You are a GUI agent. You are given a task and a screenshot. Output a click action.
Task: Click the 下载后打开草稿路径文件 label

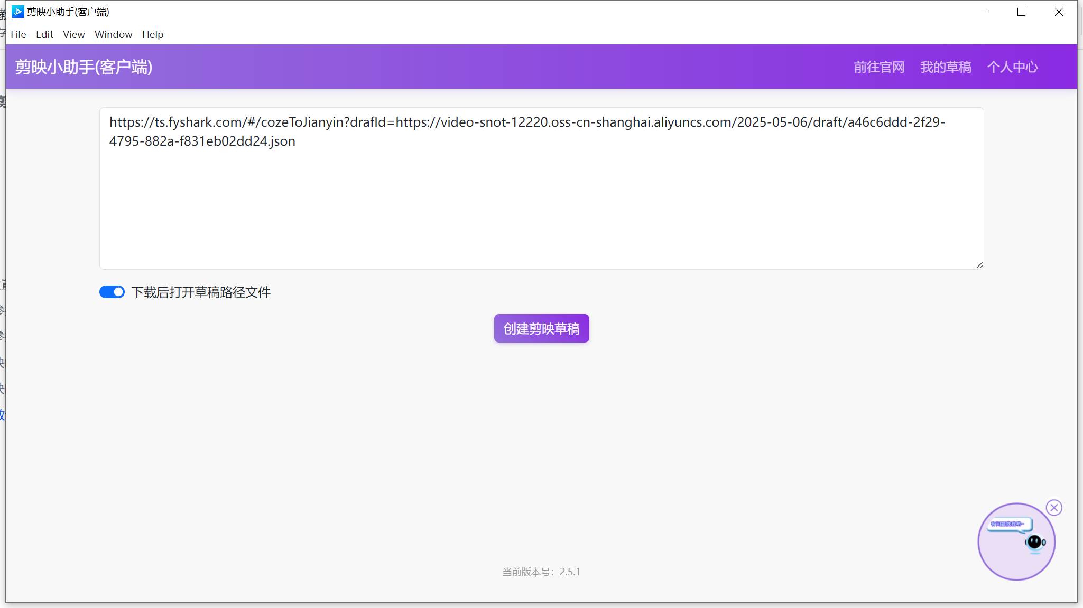click(201, 292)
